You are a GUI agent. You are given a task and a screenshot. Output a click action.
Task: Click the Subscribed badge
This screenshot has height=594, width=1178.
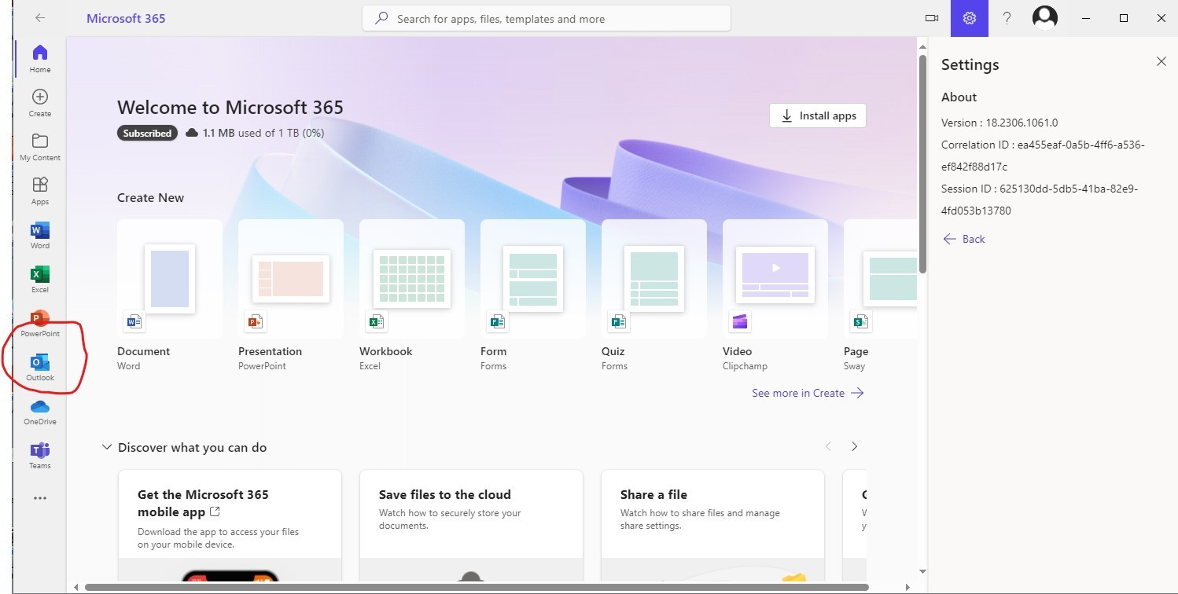coord(147,133)
